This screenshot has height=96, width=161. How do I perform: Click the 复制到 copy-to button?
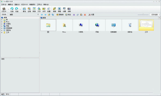[60, 15]
